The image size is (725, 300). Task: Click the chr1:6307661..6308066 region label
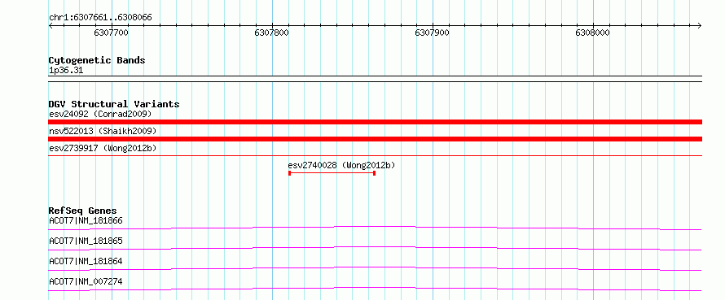(x=100, y=18)
